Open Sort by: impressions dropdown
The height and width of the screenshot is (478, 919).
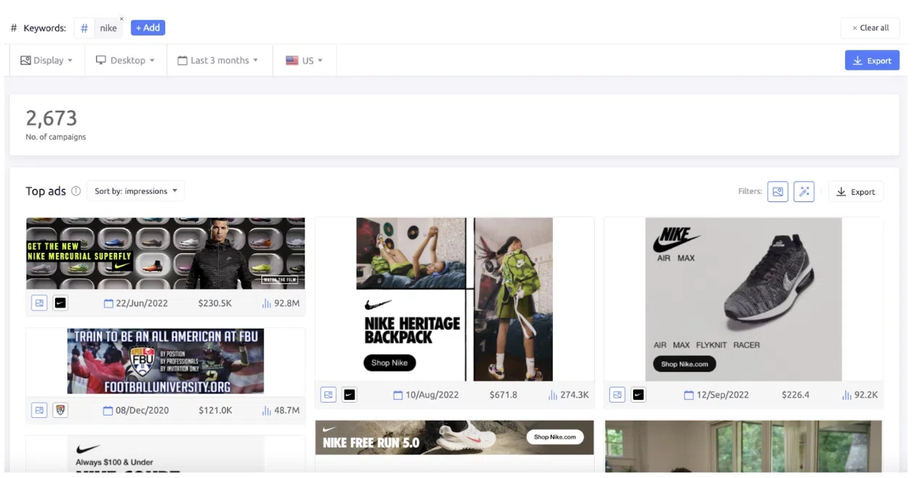[x=136, y=191]
